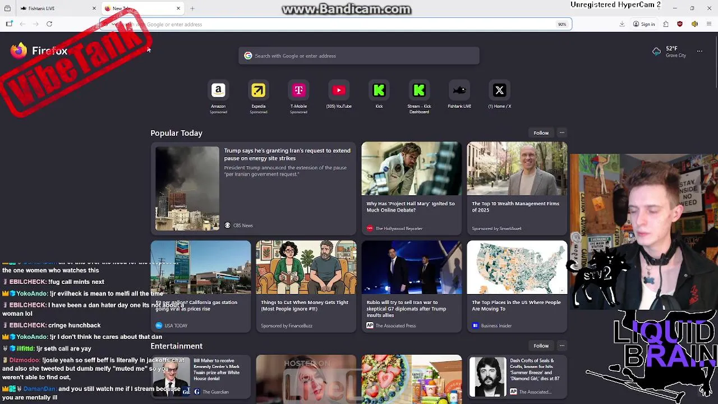Click The Hollywood Reporter source label
Screen dimensions: 718x404
399,228
